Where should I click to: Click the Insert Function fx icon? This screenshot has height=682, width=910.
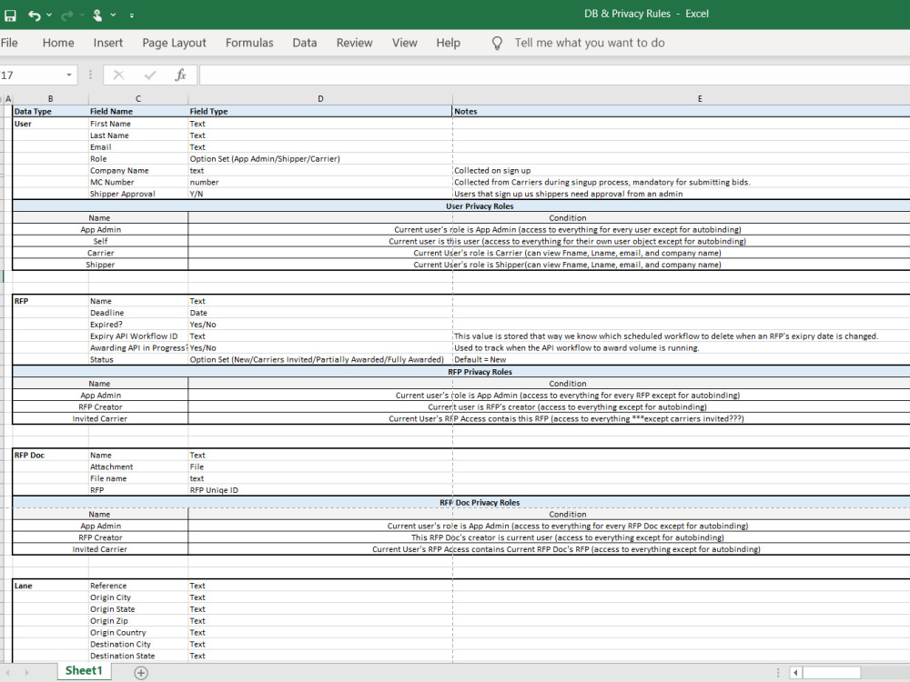click(180, 75)
